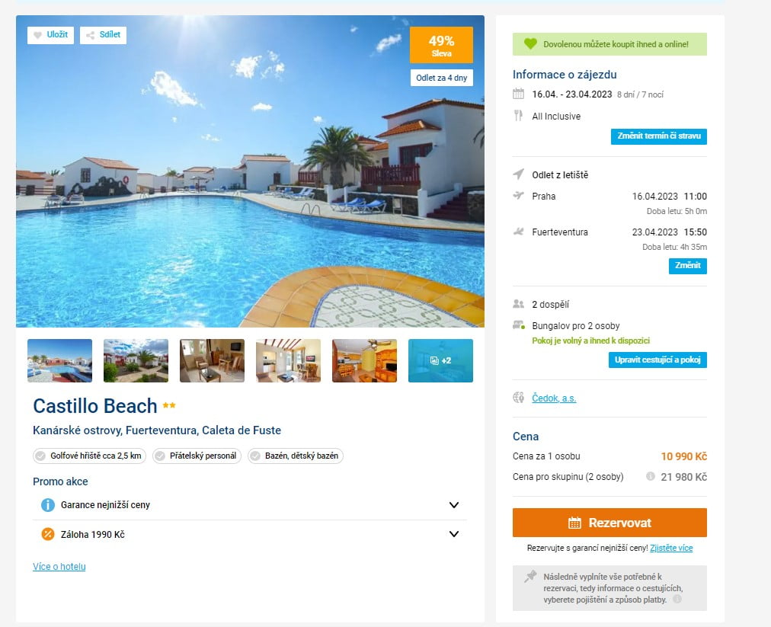This screenshot has height=627, width=771.
Task: Click the globe icon next to Čedok
Action: [518, 398]
